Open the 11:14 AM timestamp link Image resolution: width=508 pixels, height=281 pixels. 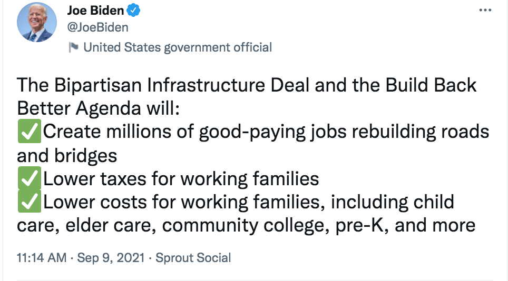click(x=42, y=258)
